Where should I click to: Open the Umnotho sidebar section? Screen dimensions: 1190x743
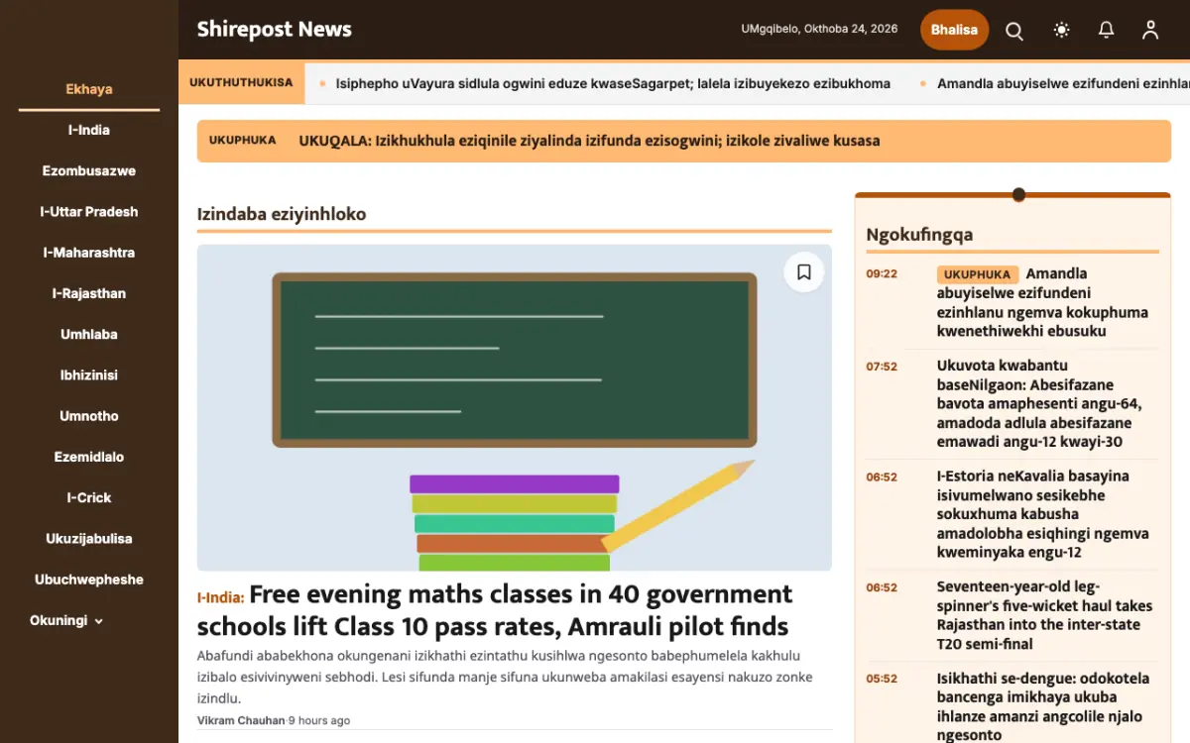[89, 416]
